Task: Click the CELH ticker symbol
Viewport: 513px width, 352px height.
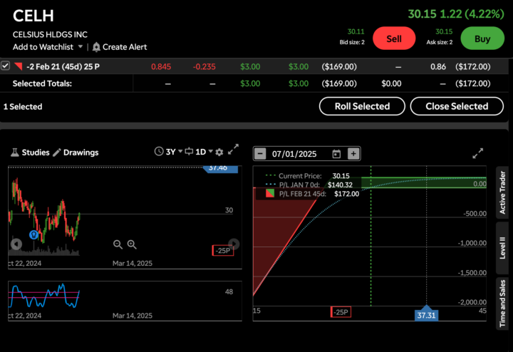Action: [33, 16]
